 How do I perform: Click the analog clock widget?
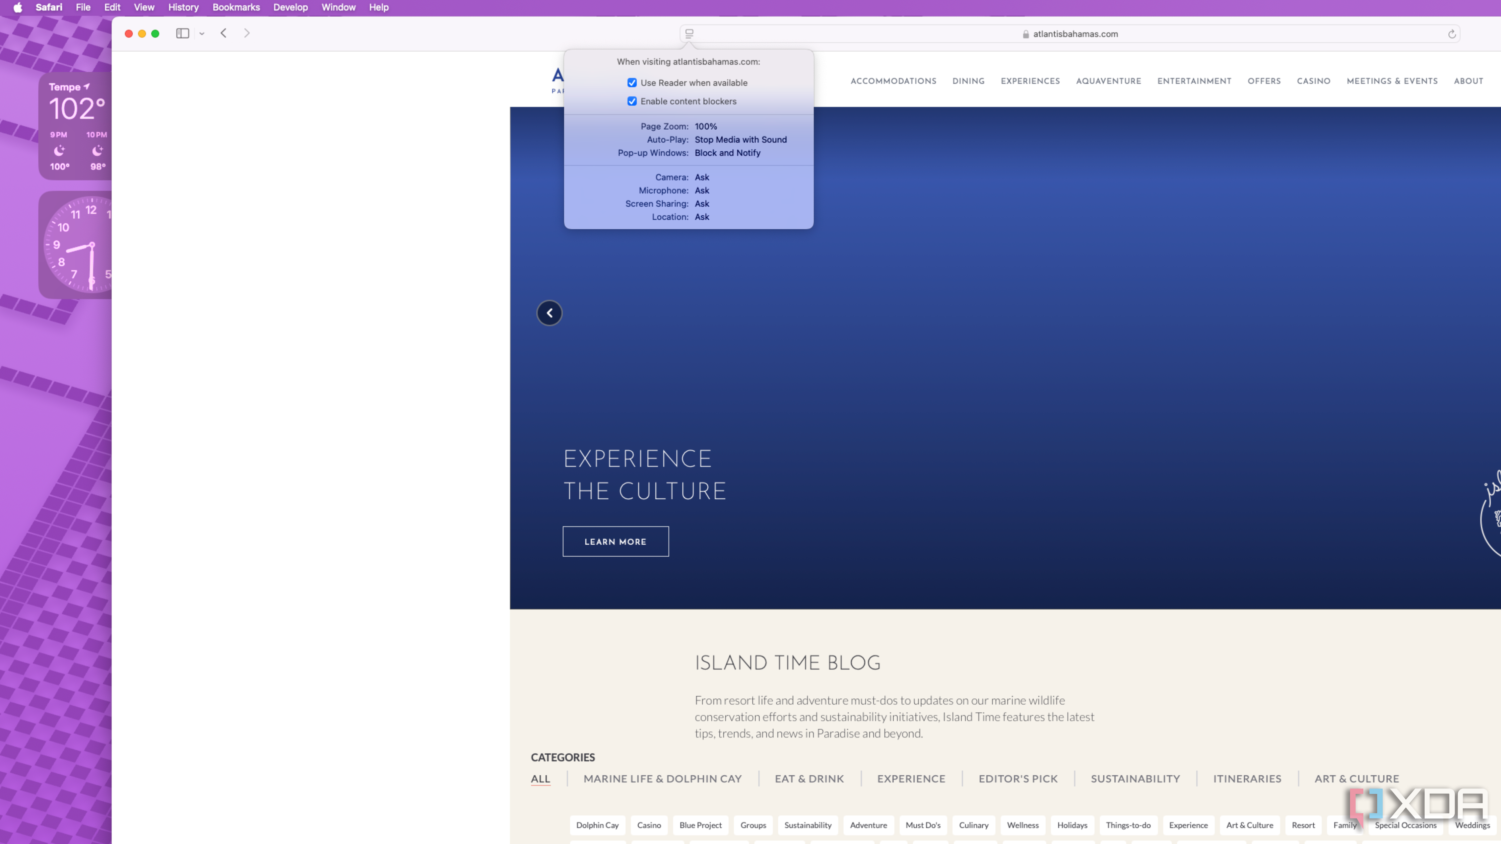pos(75,244)
